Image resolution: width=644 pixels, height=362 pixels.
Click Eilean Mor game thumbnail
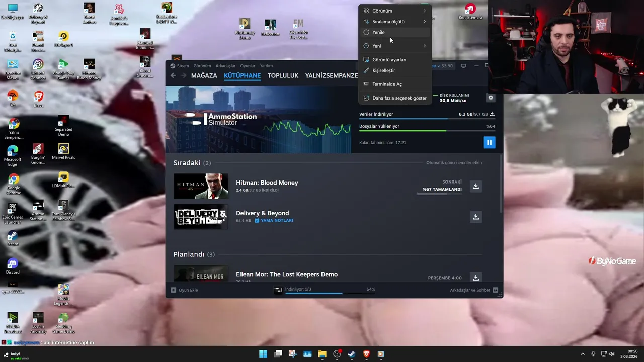coord(201,274)
